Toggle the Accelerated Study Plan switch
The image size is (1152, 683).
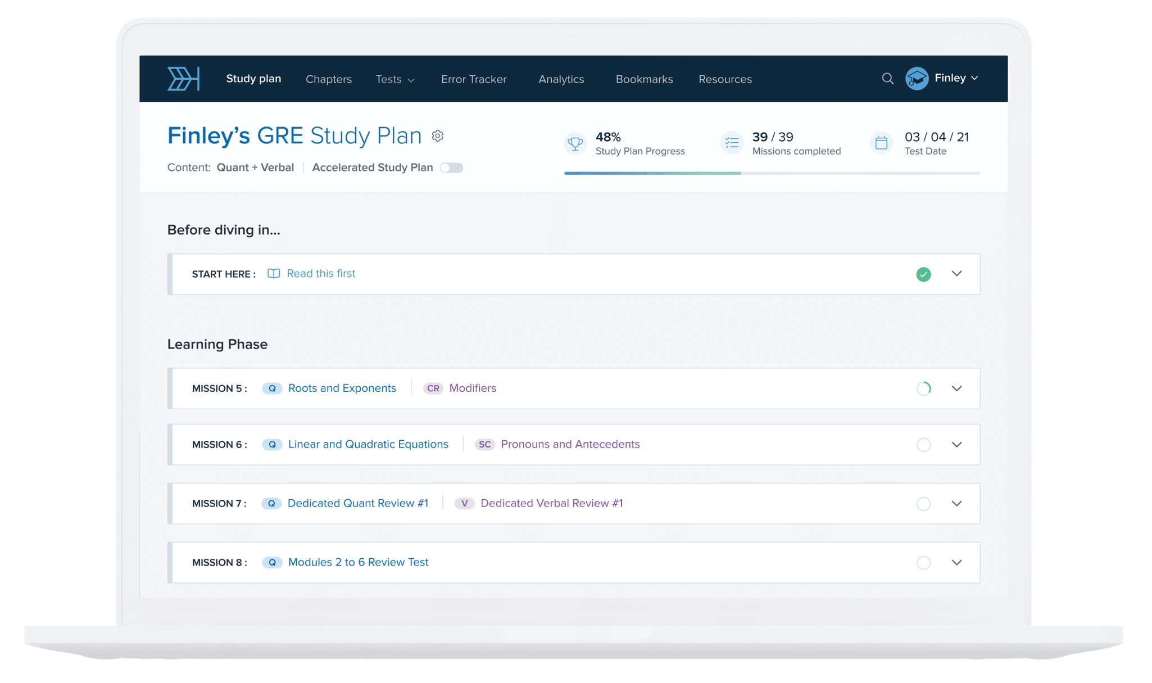click(x=452, y=168)
